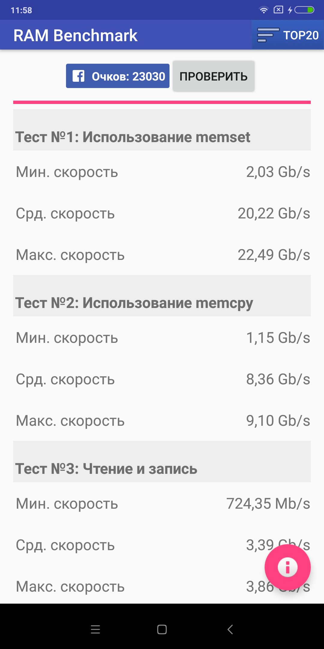The height and width of the screenshot is (649, 324).
Task: Open the TOP20 ranking list
Action: tap(288, 35)
